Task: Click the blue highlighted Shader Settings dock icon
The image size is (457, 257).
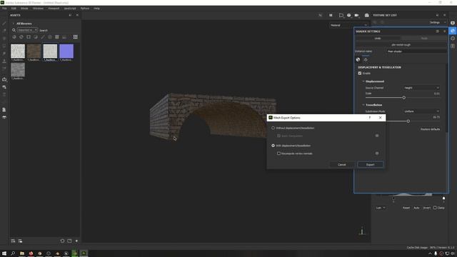Action: (453, 31)
